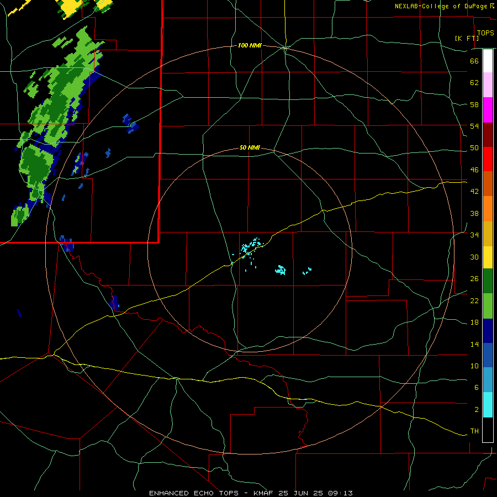Click the 'ENHANCED ECHO TOPS' caption text
This screenshot has height=497, width=497.
[194, 493]
